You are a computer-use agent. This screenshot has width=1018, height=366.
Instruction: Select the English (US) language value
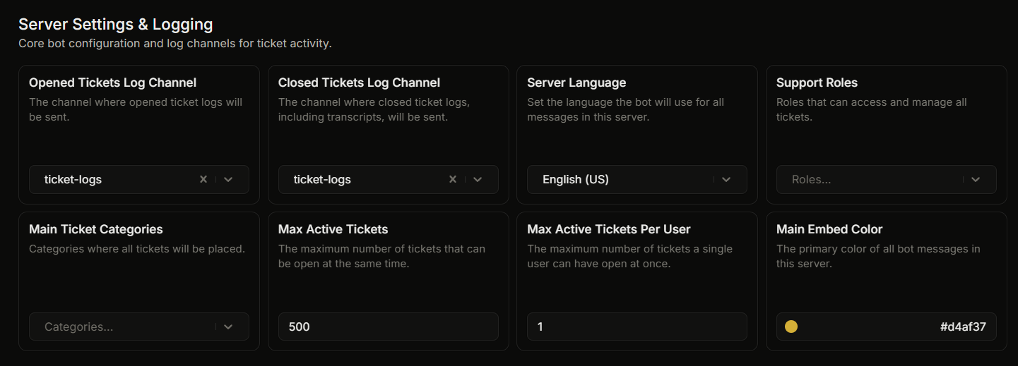[576, 179]
